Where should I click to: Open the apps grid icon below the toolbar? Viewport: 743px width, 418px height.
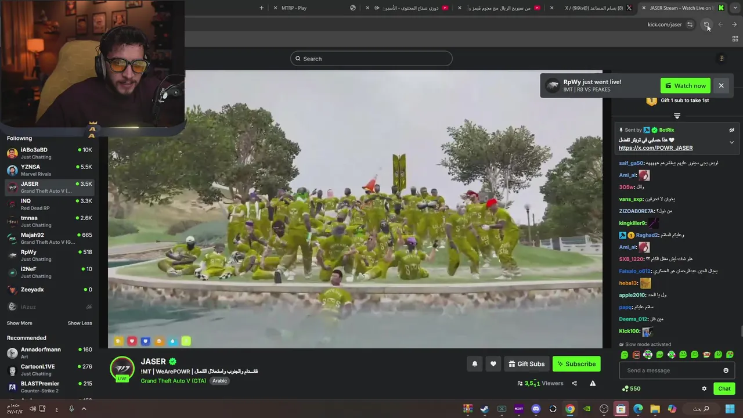coord(735,39)
